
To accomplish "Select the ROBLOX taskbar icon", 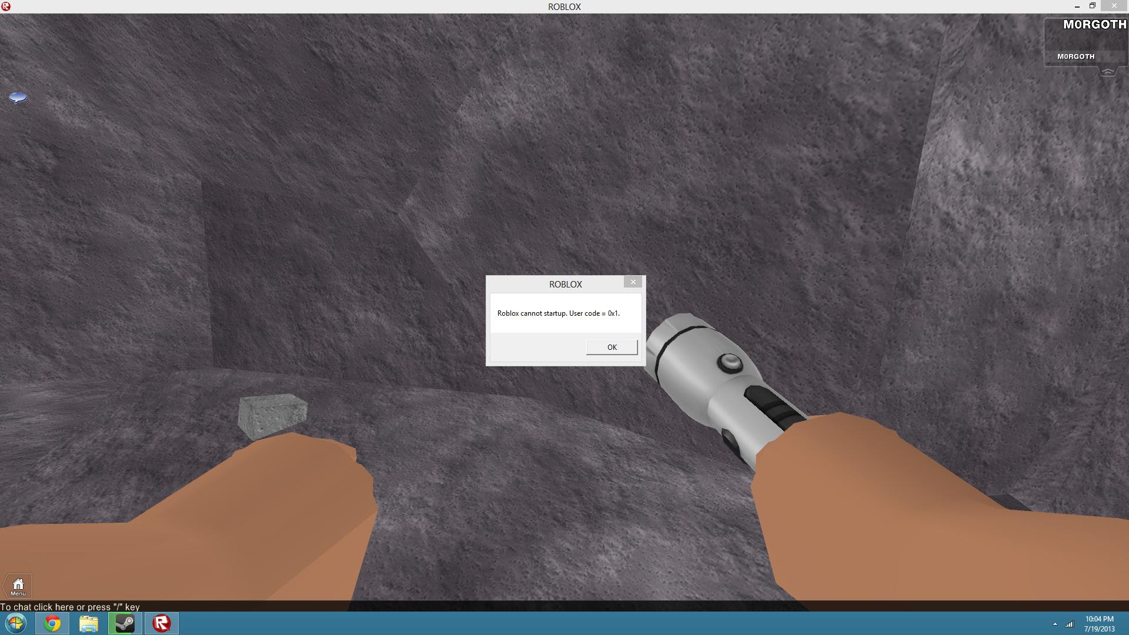I will (161, 623).
